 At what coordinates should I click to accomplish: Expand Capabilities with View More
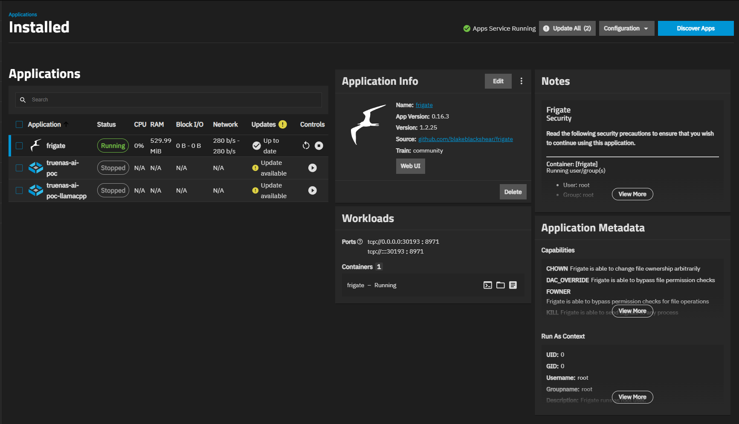pyautogui.click(x=632, y=311)
